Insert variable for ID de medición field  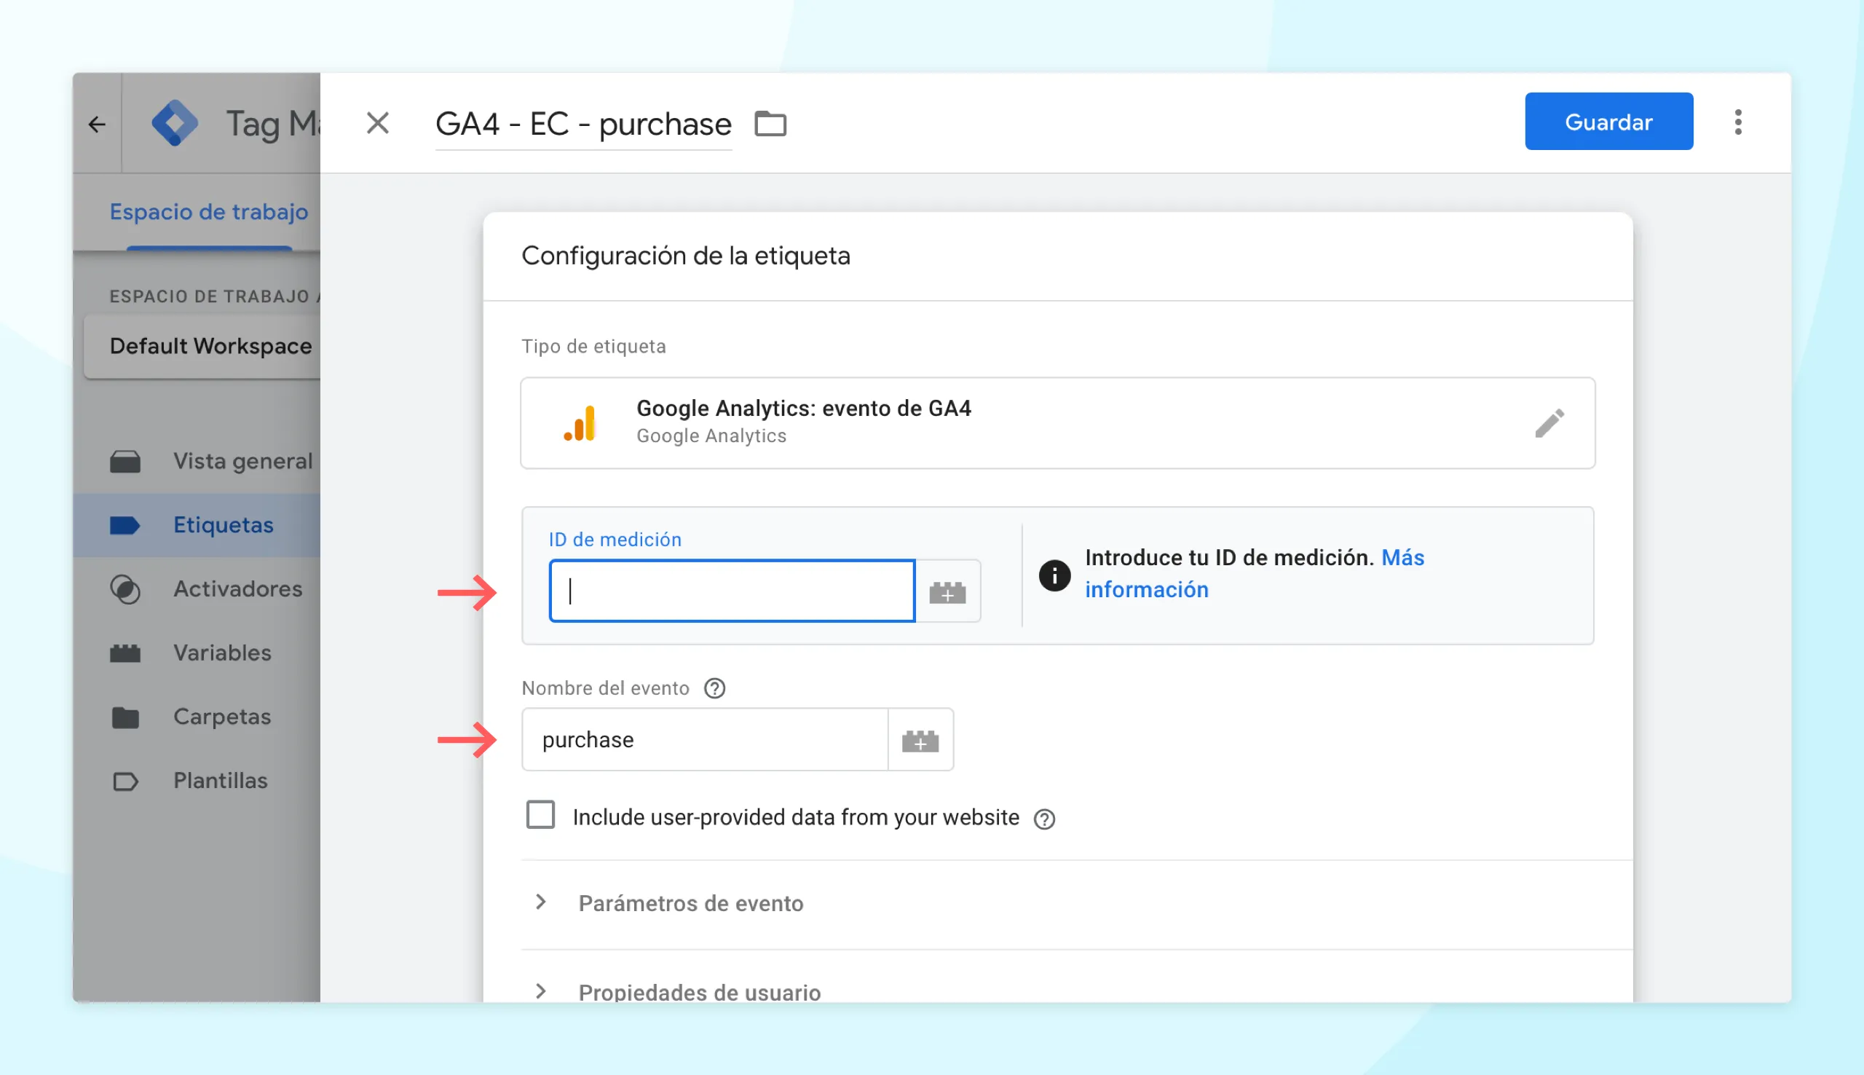pos(947,591)
